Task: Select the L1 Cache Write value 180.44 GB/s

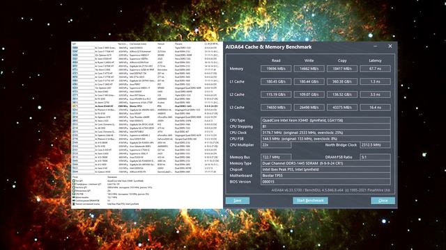Action: click(309, 82)
